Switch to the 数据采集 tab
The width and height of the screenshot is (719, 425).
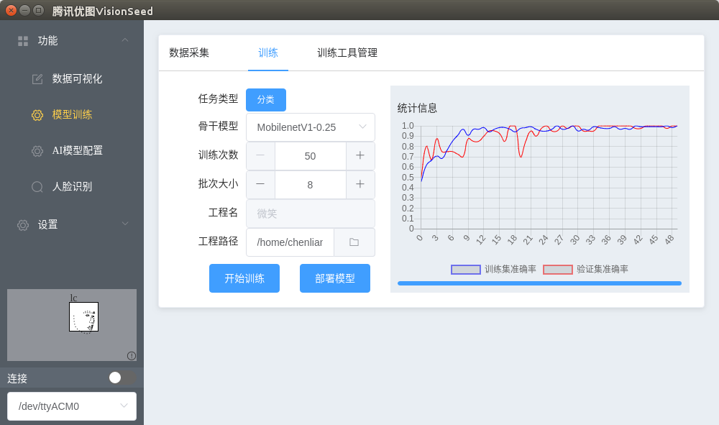(x=189, y=52)
